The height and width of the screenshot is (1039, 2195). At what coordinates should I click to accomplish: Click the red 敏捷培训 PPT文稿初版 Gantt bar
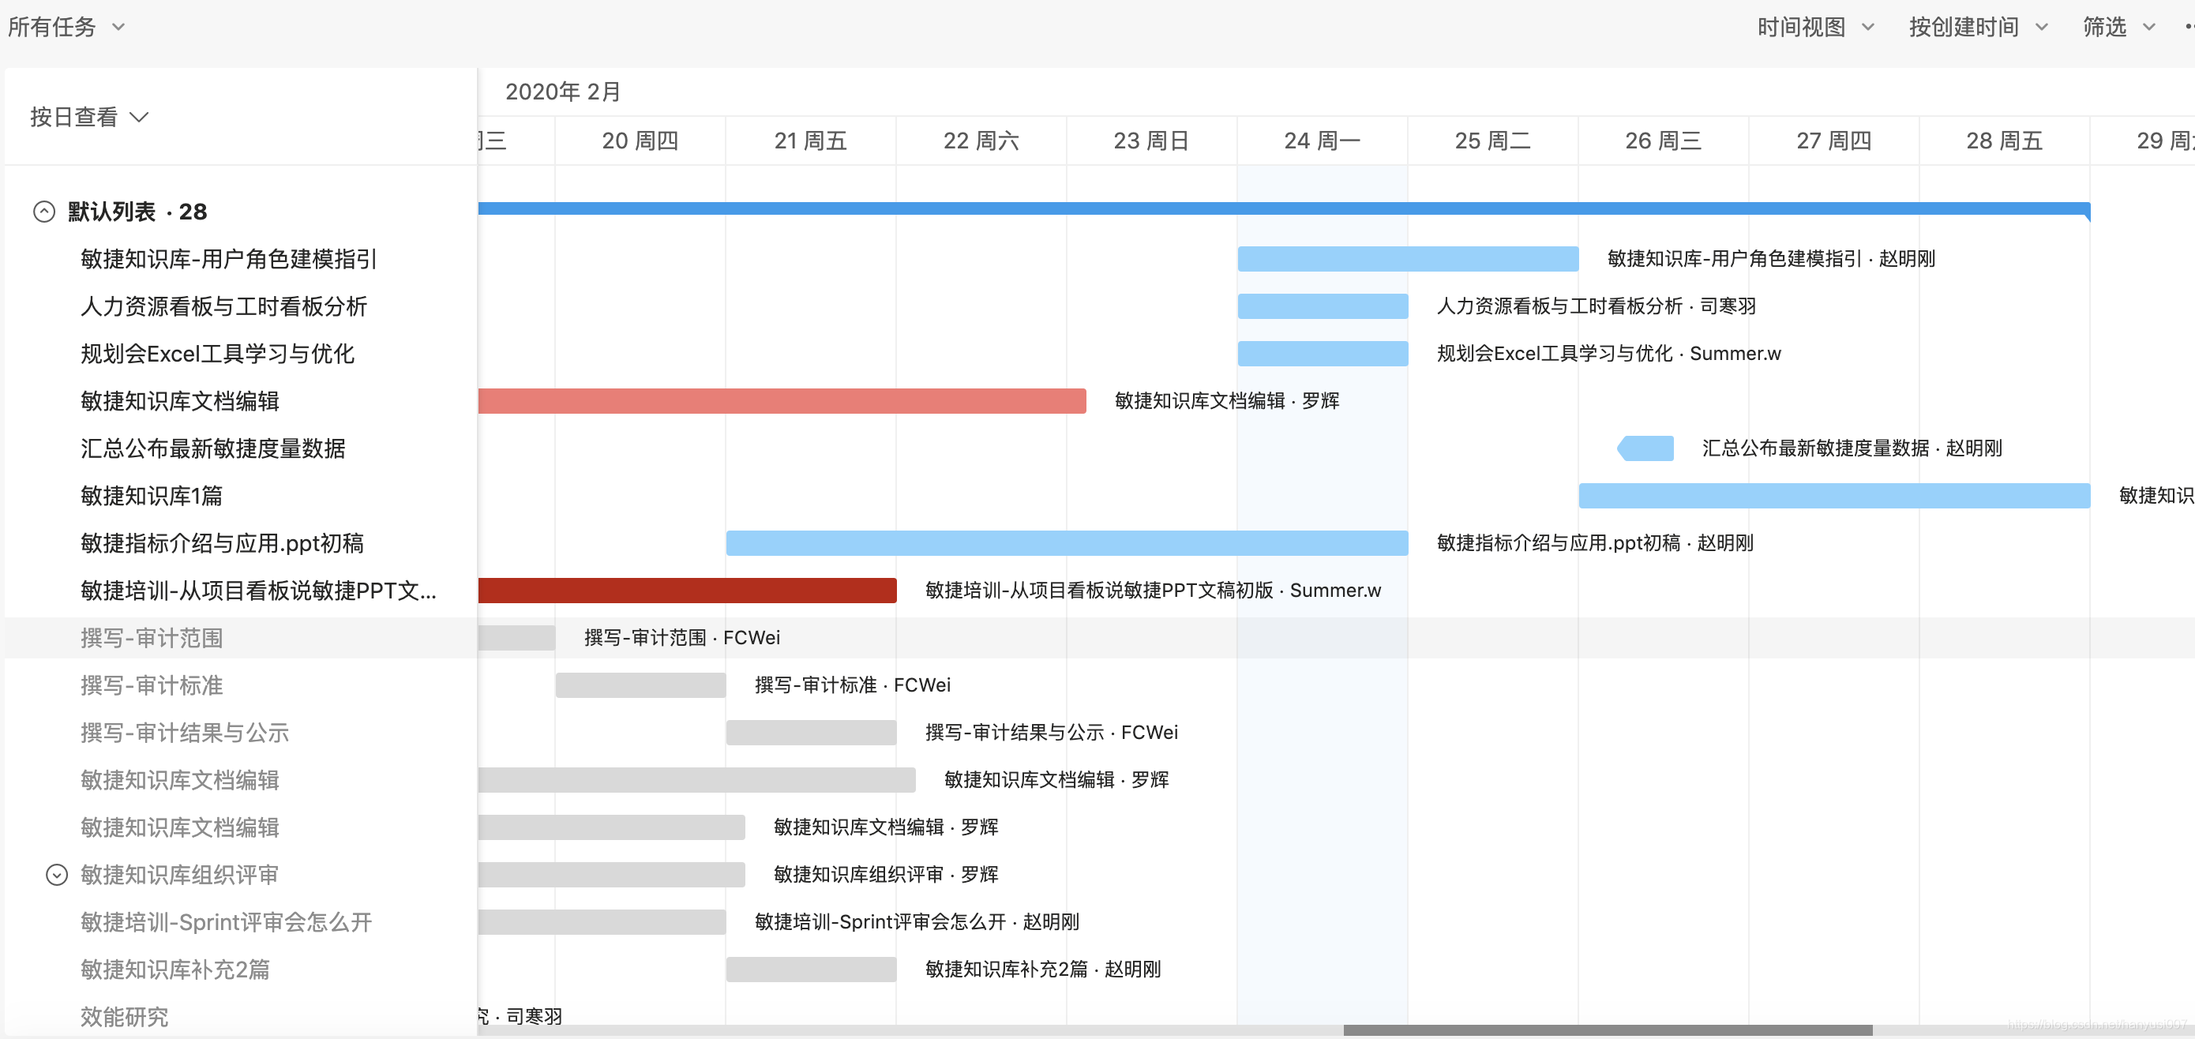point(687,591)
